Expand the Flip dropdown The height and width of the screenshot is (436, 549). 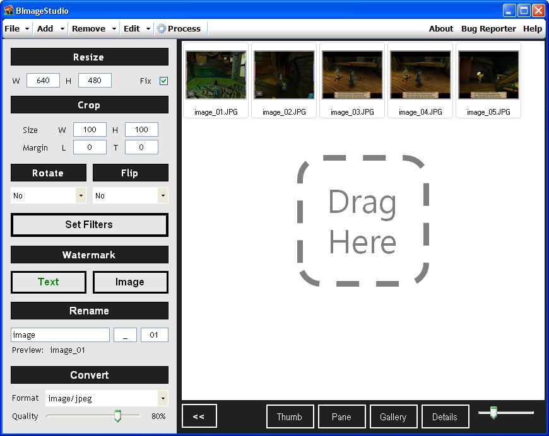coord(163,196)
